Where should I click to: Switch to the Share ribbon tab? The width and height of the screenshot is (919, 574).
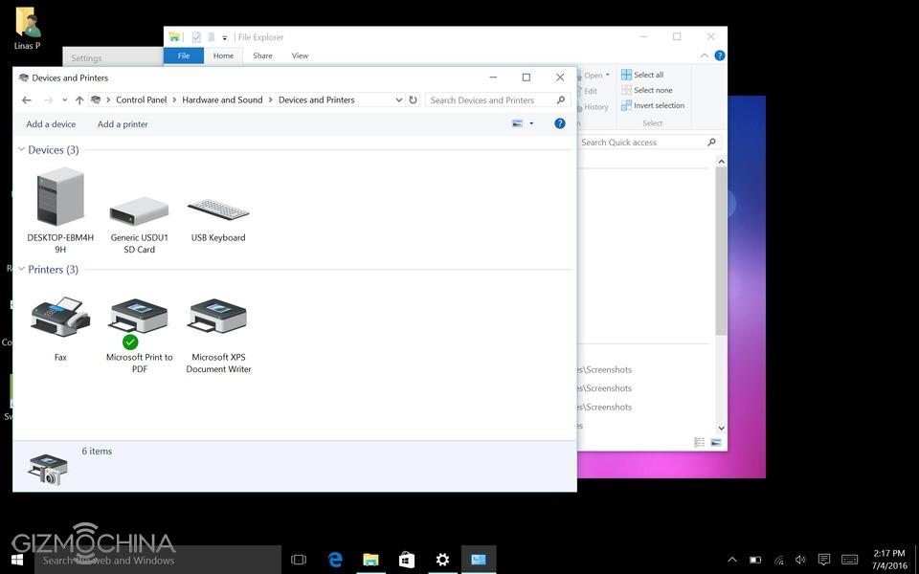pyautogui.click(x=262, y=55)
